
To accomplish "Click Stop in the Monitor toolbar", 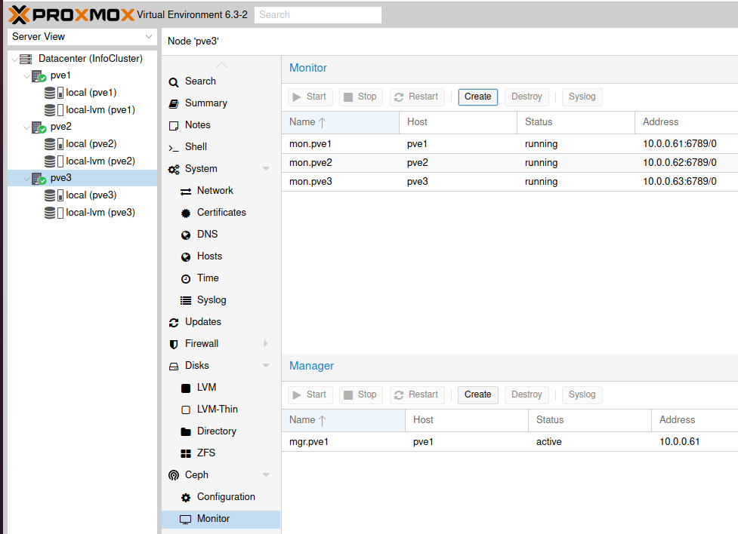I will pyautogui.click(x=360, y=97).
